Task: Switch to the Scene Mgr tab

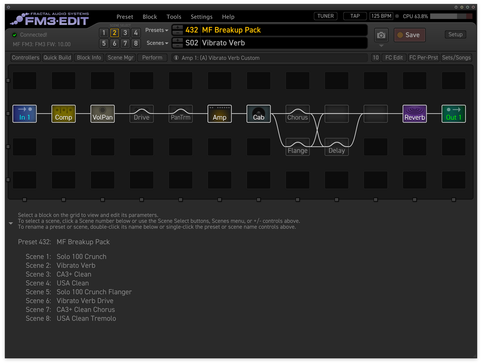Action: [120, 57]
